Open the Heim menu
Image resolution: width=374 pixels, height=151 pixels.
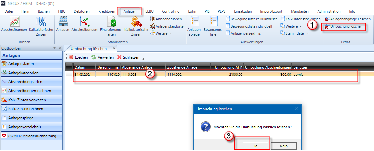[25, 11]
